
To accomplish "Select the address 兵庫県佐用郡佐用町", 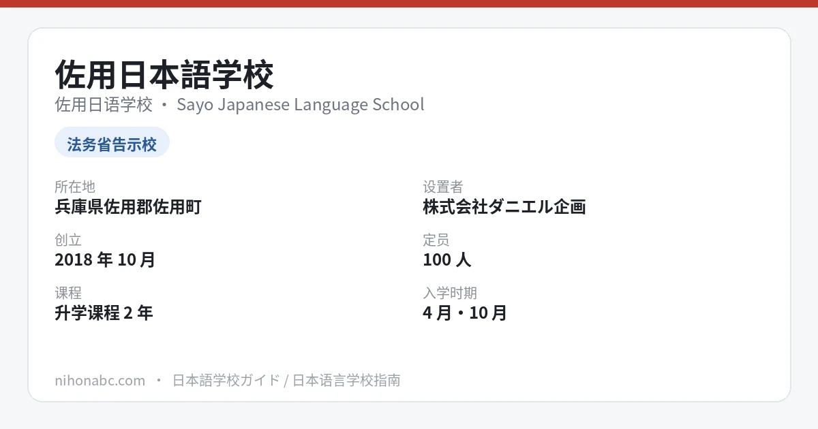I will tap(128, 206).
